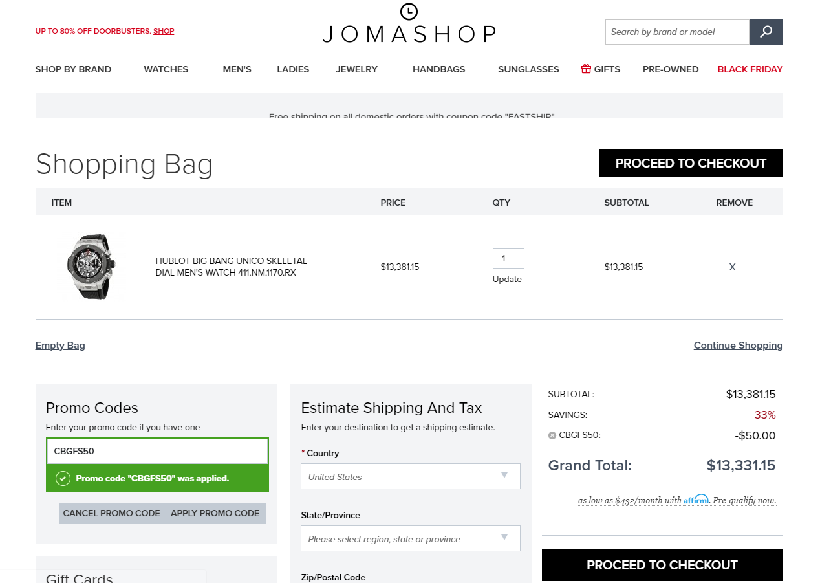Open the Hublot Big Bang Unico product title
Image resolution: width=831 pixels, height=583 pixels.
pyautogui.click(x=231, y=267)
